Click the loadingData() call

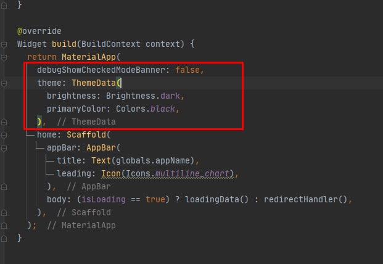pos(216,199)
